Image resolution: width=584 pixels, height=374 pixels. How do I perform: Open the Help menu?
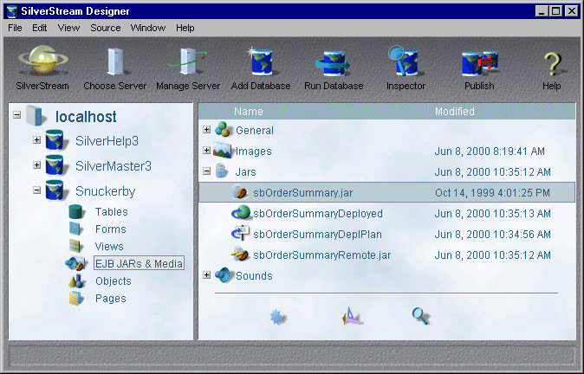(185, 28)
